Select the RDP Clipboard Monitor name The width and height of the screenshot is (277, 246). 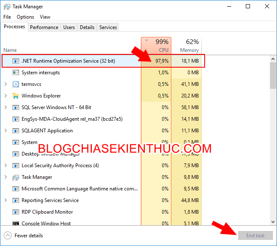47,212
